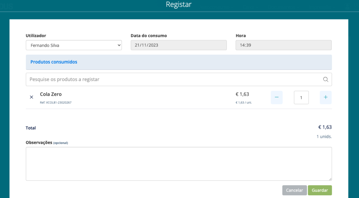Click the Cola Zero quantity input
Image resolution: width=359 pixels, height=198 pixels.
pyautogui.click(x=301, y=98)
